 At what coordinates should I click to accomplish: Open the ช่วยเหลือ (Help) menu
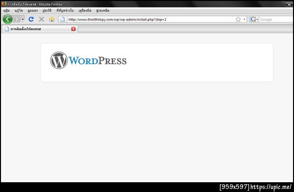pos(102,10)
